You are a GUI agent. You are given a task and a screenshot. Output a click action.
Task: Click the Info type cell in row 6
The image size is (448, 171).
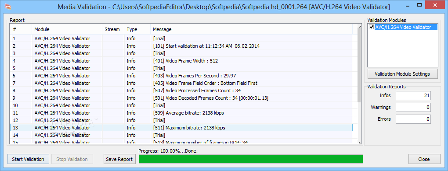(131, 76)
